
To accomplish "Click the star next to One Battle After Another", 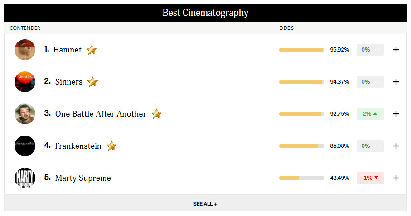I will coord(156,114).
